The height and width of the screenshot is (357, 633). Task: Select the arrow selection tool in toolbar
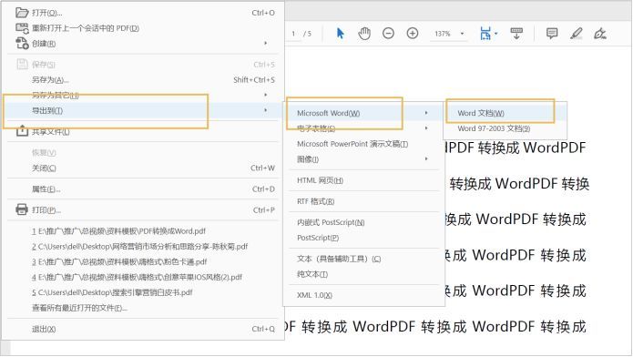tap(341, 34)
